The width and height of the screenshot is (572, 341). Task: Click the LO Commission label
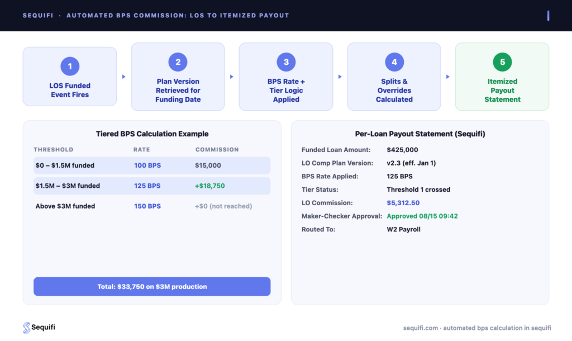pyautogui.click(x=327, y=202)
